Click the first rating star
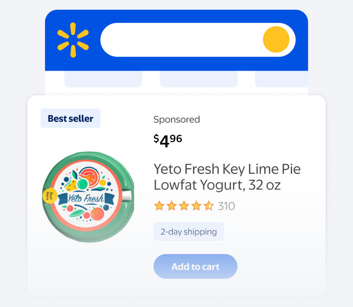Image resolution: width=353 pixels, height=307 pixels. coord(159,206)
